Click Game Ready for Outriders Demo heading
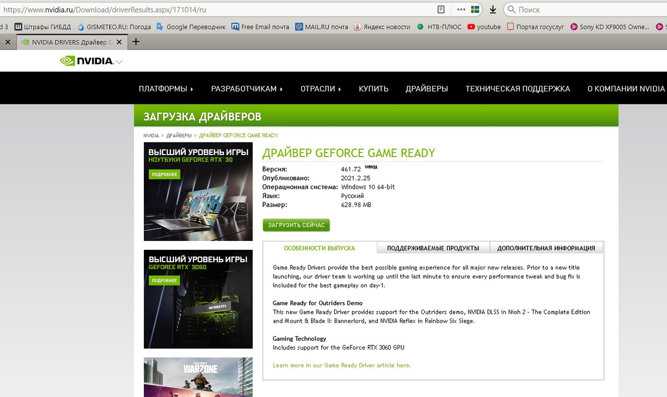This screenshot has width=667, height=397. coord(317,303)
